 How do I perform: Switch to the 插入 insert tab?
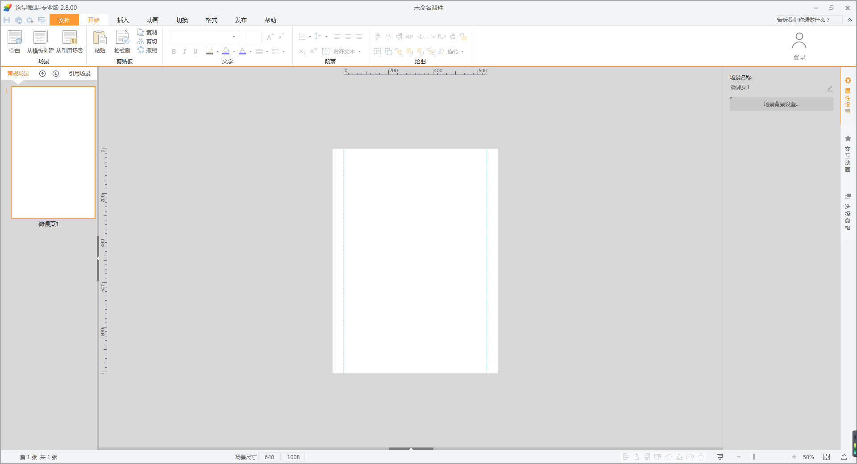tap(123, 20)
